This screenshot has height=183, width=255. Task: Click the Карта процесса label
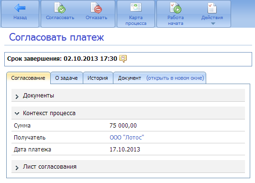136,21
